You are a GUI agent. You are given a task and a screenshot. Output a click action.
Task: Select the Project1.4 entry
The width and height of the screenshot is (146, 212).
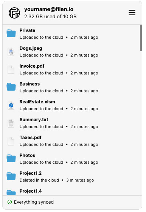(72, 191)
